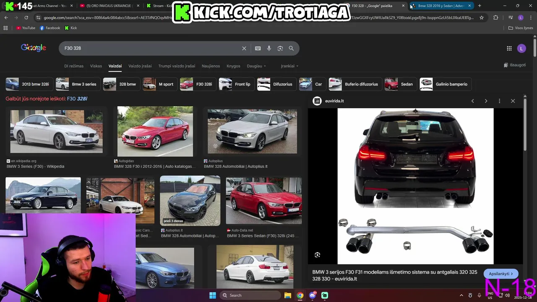This screenshot has width=537, height=302.
Task: Select the red Auto-Data.net BMW sedan thumbnail
Action: pyautogui.click(x=264, y=201)
